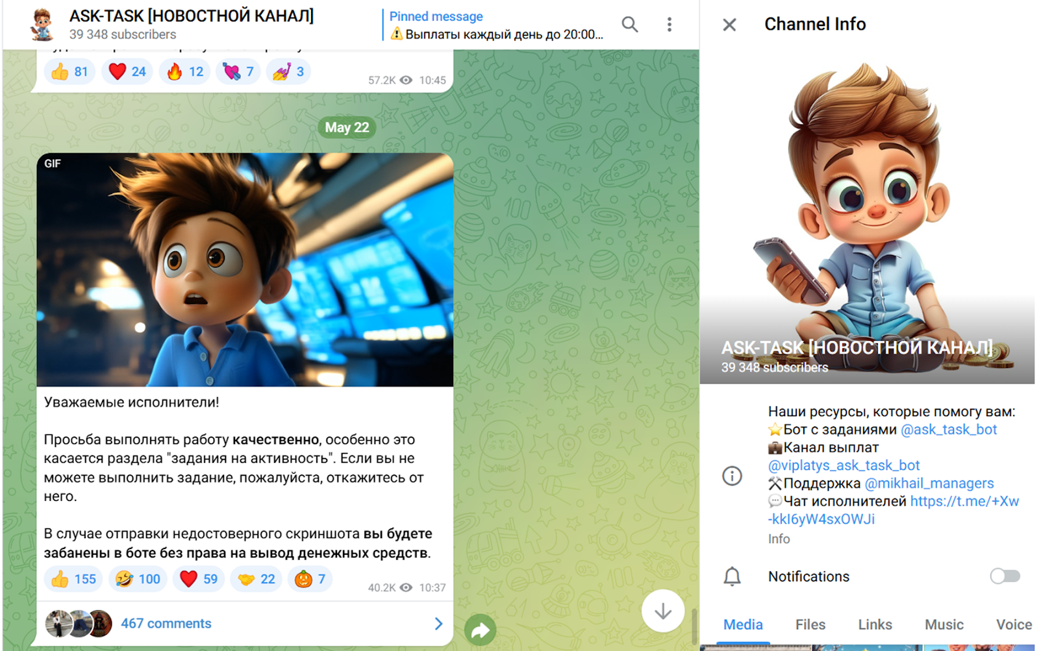
Task: Jump to bottom with the down-arrow button
Action: point(663,611)
